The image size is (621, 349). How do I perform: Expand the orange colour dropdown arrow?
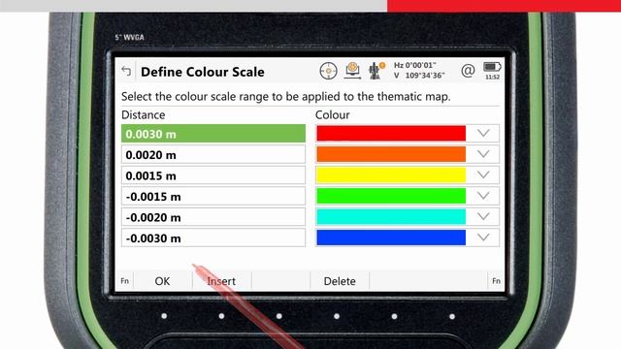point(483,153)
